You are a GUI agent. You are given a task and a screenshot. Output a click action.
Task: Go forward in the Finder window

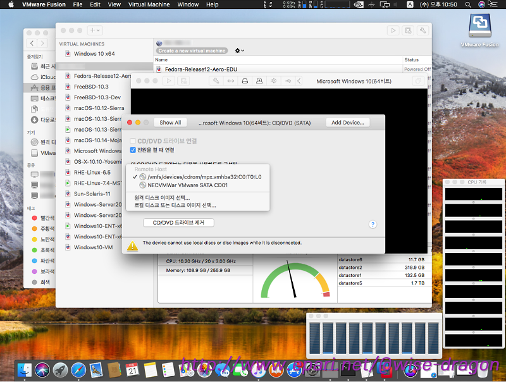click(x=42, y=43)
